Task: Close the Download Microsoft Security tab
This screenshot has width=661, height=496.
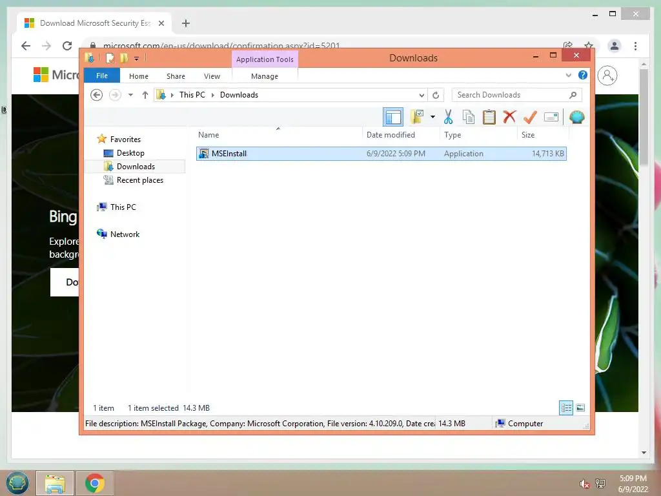Action: (x=161, y=23)
